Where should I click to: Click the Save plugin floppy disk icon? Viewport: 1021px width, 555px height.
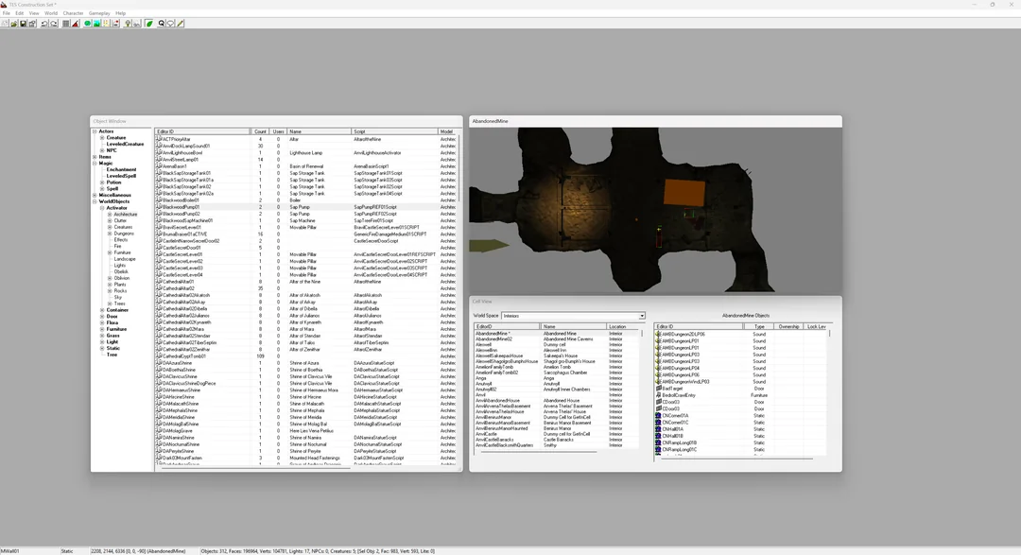(23, 24)
